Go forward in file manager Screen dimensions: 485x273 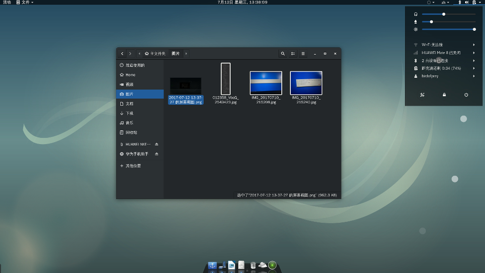130,54
